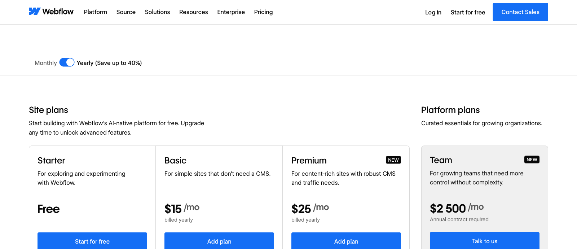Click the Platform plans heading
This screenshot has width=577, height=249.
[450, 110]
